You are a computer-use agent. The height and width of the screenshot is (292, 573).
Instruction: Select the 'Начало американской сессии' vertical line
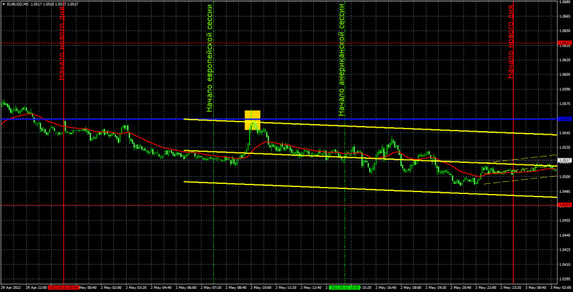pos(345,223)
